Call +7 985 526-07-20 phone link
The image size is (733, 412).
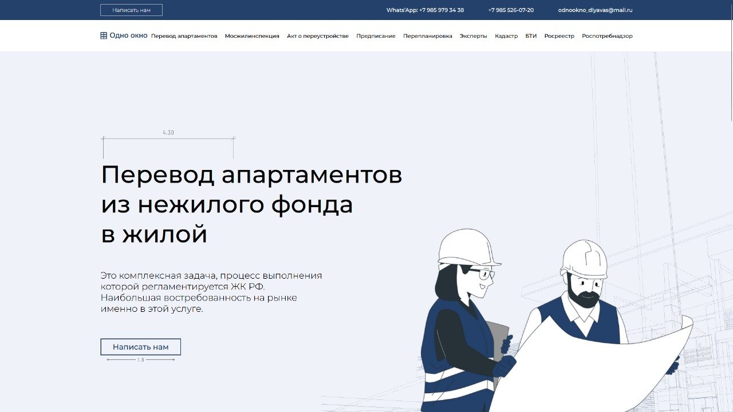click(510, 10)
